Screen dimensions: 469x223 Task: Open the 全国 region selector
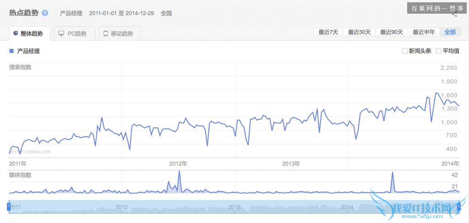166,13
